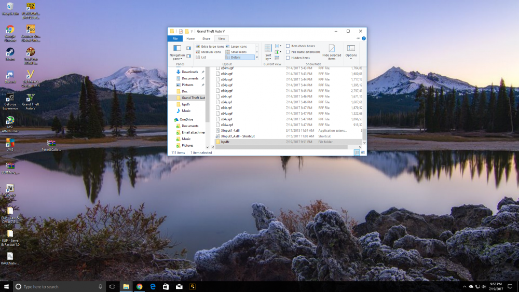Open the Help question mark icon
The height and width of the screenshot is (292, 519).
point(363,38)
